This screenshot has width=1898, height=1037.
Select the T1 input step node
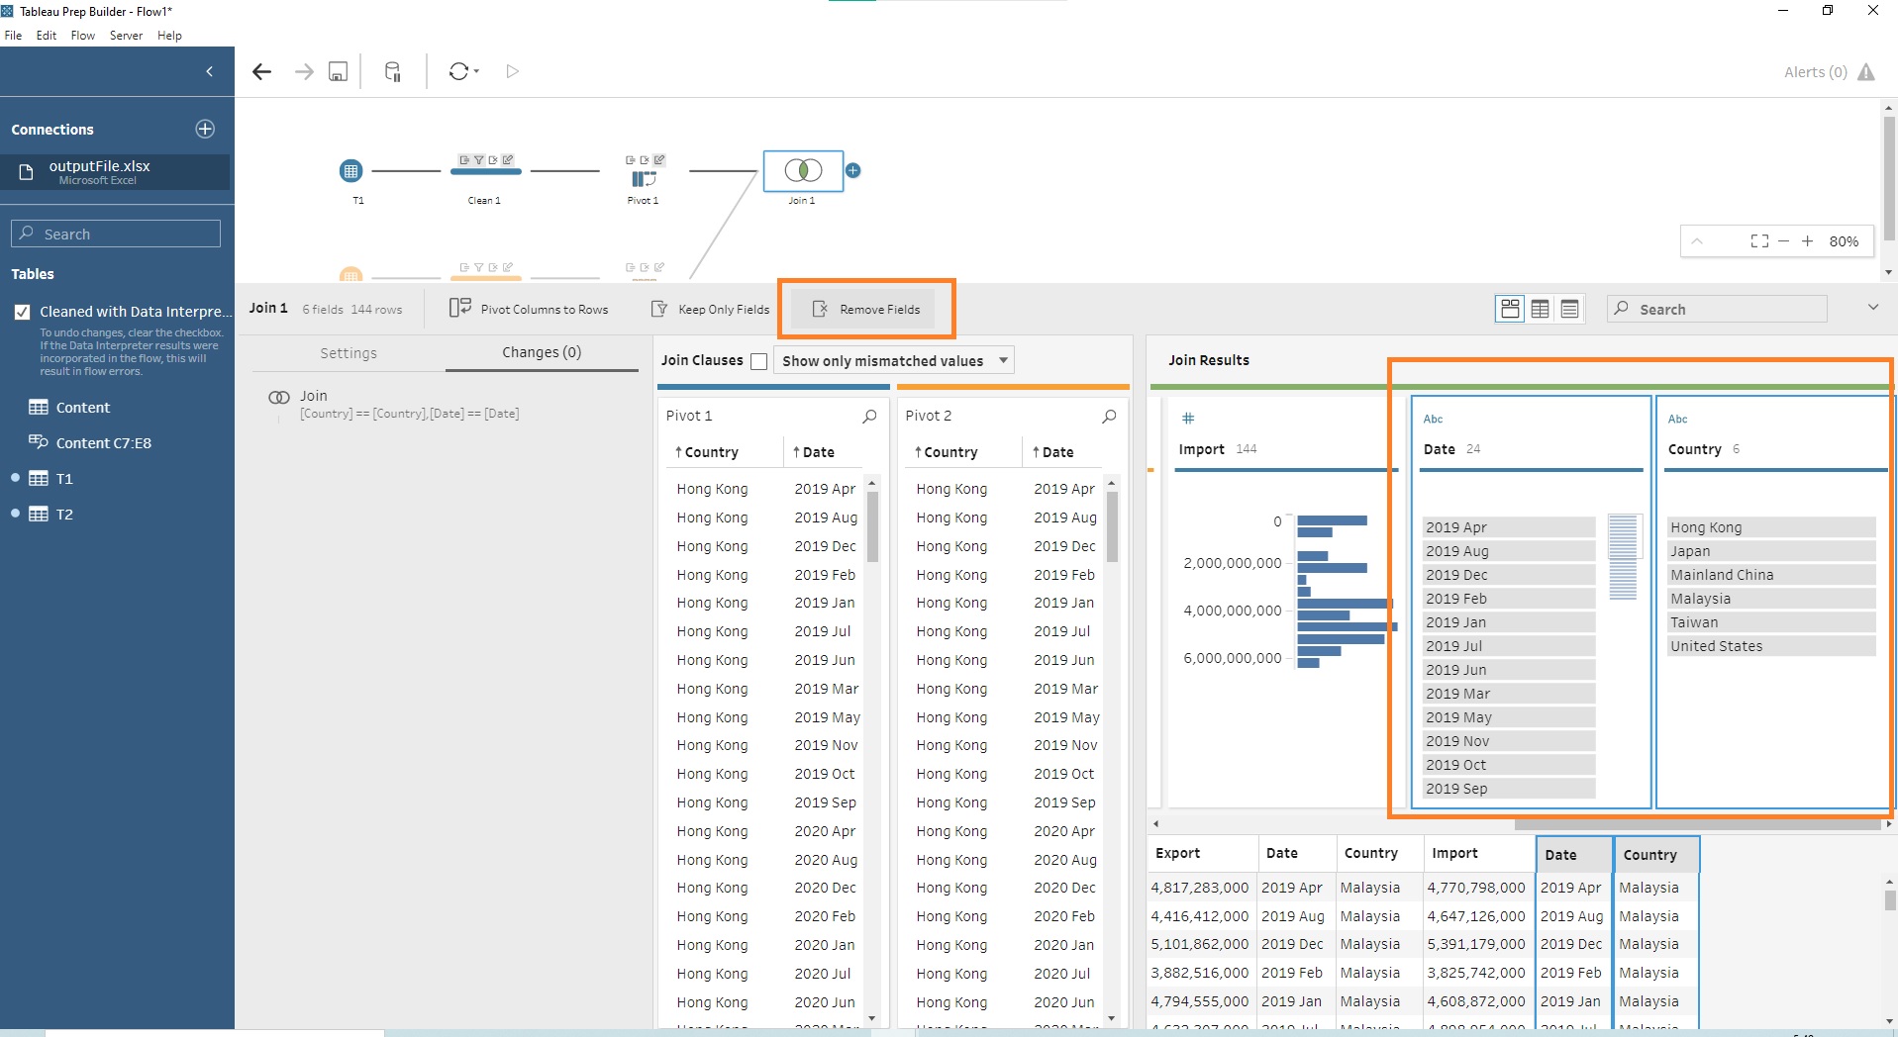pos(350,171)
